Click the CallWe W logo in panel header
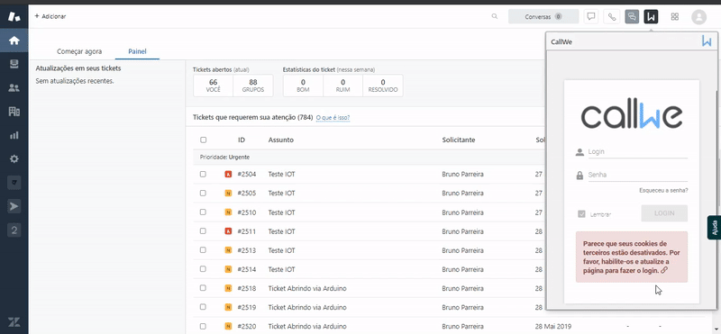Screen dimensions: 721x334 707,41
